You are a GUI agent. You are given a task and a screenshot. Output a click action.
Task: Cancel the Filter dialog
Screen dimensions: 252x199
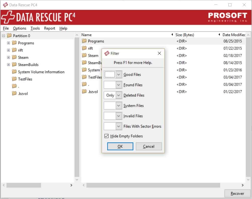click(149, 146)
